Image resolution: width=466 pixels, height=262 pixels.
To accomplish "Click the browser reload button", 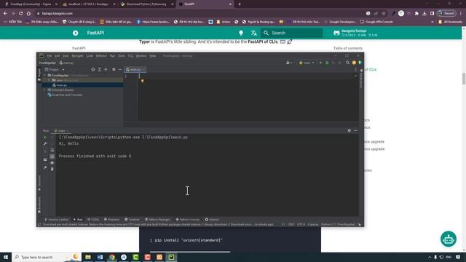I will [21, 13].
